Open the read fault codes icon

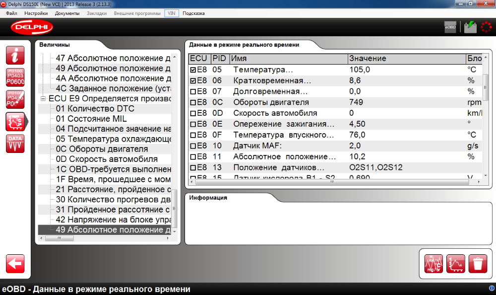pyautogui.click(x=15, y=77)
